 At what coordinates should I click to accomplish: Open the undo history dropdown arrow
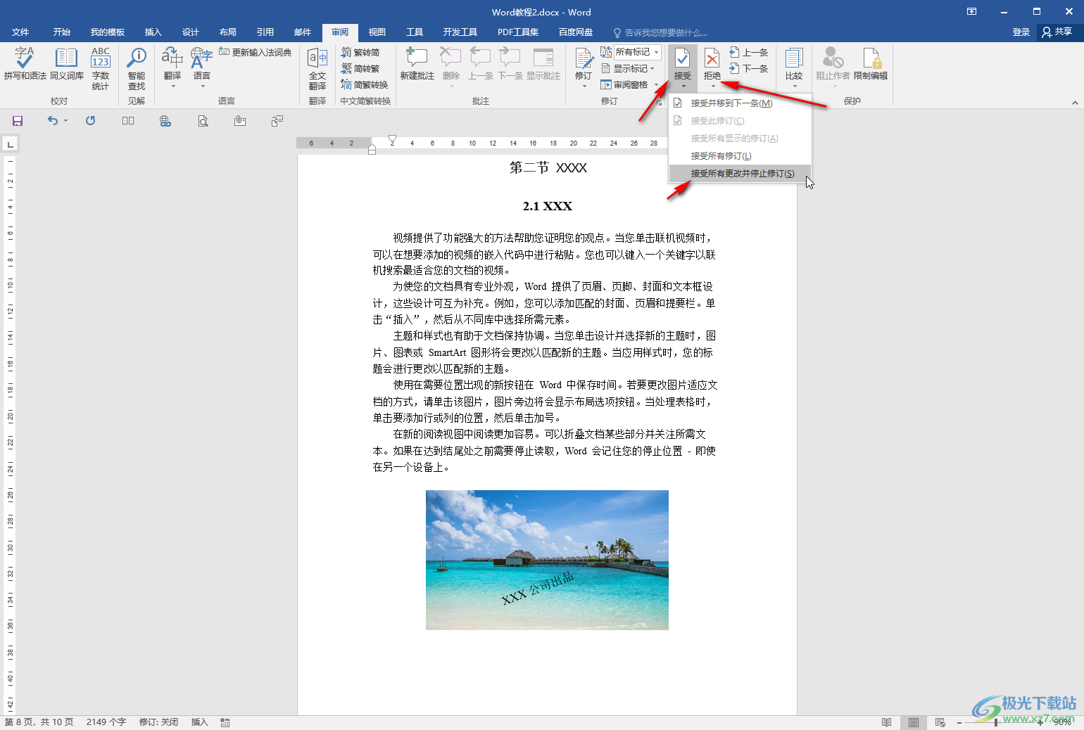click(65, 121)
